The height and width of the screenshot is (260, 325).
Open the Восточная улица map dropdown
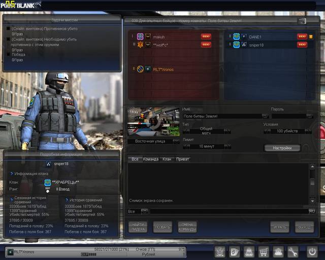(176, 141)
